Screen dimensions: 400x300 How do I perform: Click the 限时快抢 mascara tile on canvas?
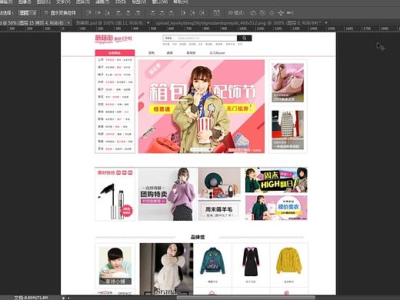(115, 194)
